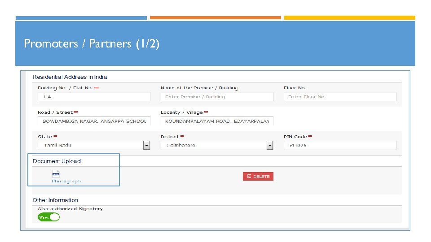Image resolution: width=431 pixels, height=242 pixels.
Task: Toggle Also authorized Signatory switch
Action: 48,217
